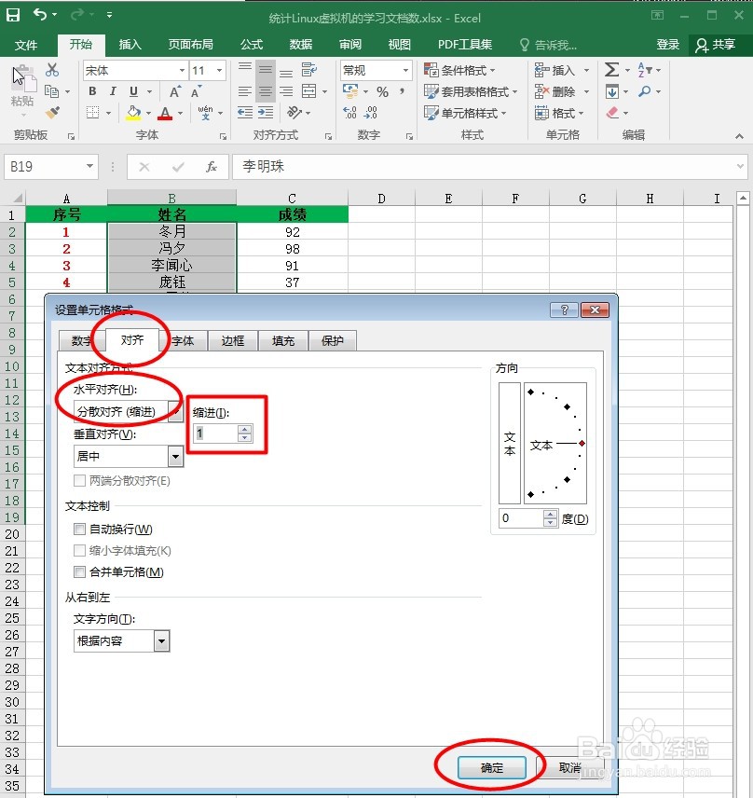Screen dimensions: 753x798
Task: Click the increase indent icon
Action: [265, 113]
